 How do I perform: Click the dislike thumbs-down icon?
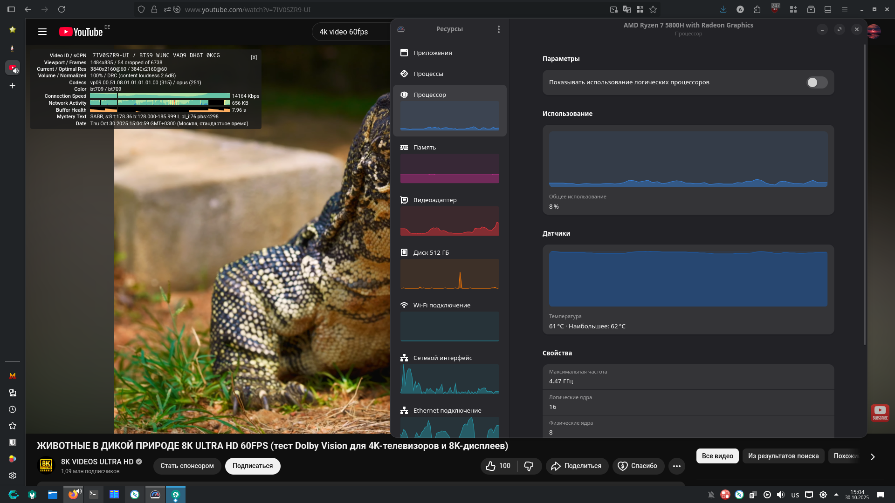click(x=529, y=466)
